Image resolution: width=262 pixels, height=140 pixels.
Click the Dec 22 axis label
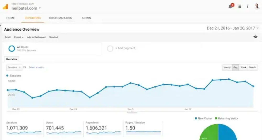tap(16, 109)
